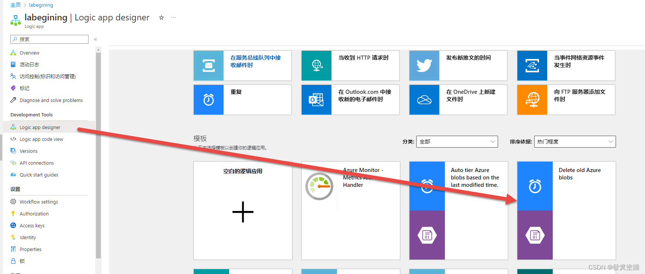Click the Recurrence alarm clock icon
The width and height of the screenshot is (645, 274).
[x=209, y=100]
